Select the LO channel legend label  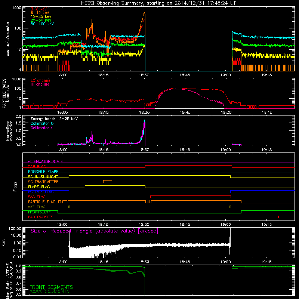(x=41, y=80)
